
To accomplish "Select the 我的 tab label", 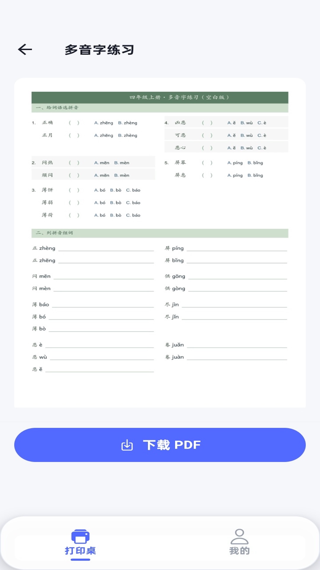I will click(239, 551).
